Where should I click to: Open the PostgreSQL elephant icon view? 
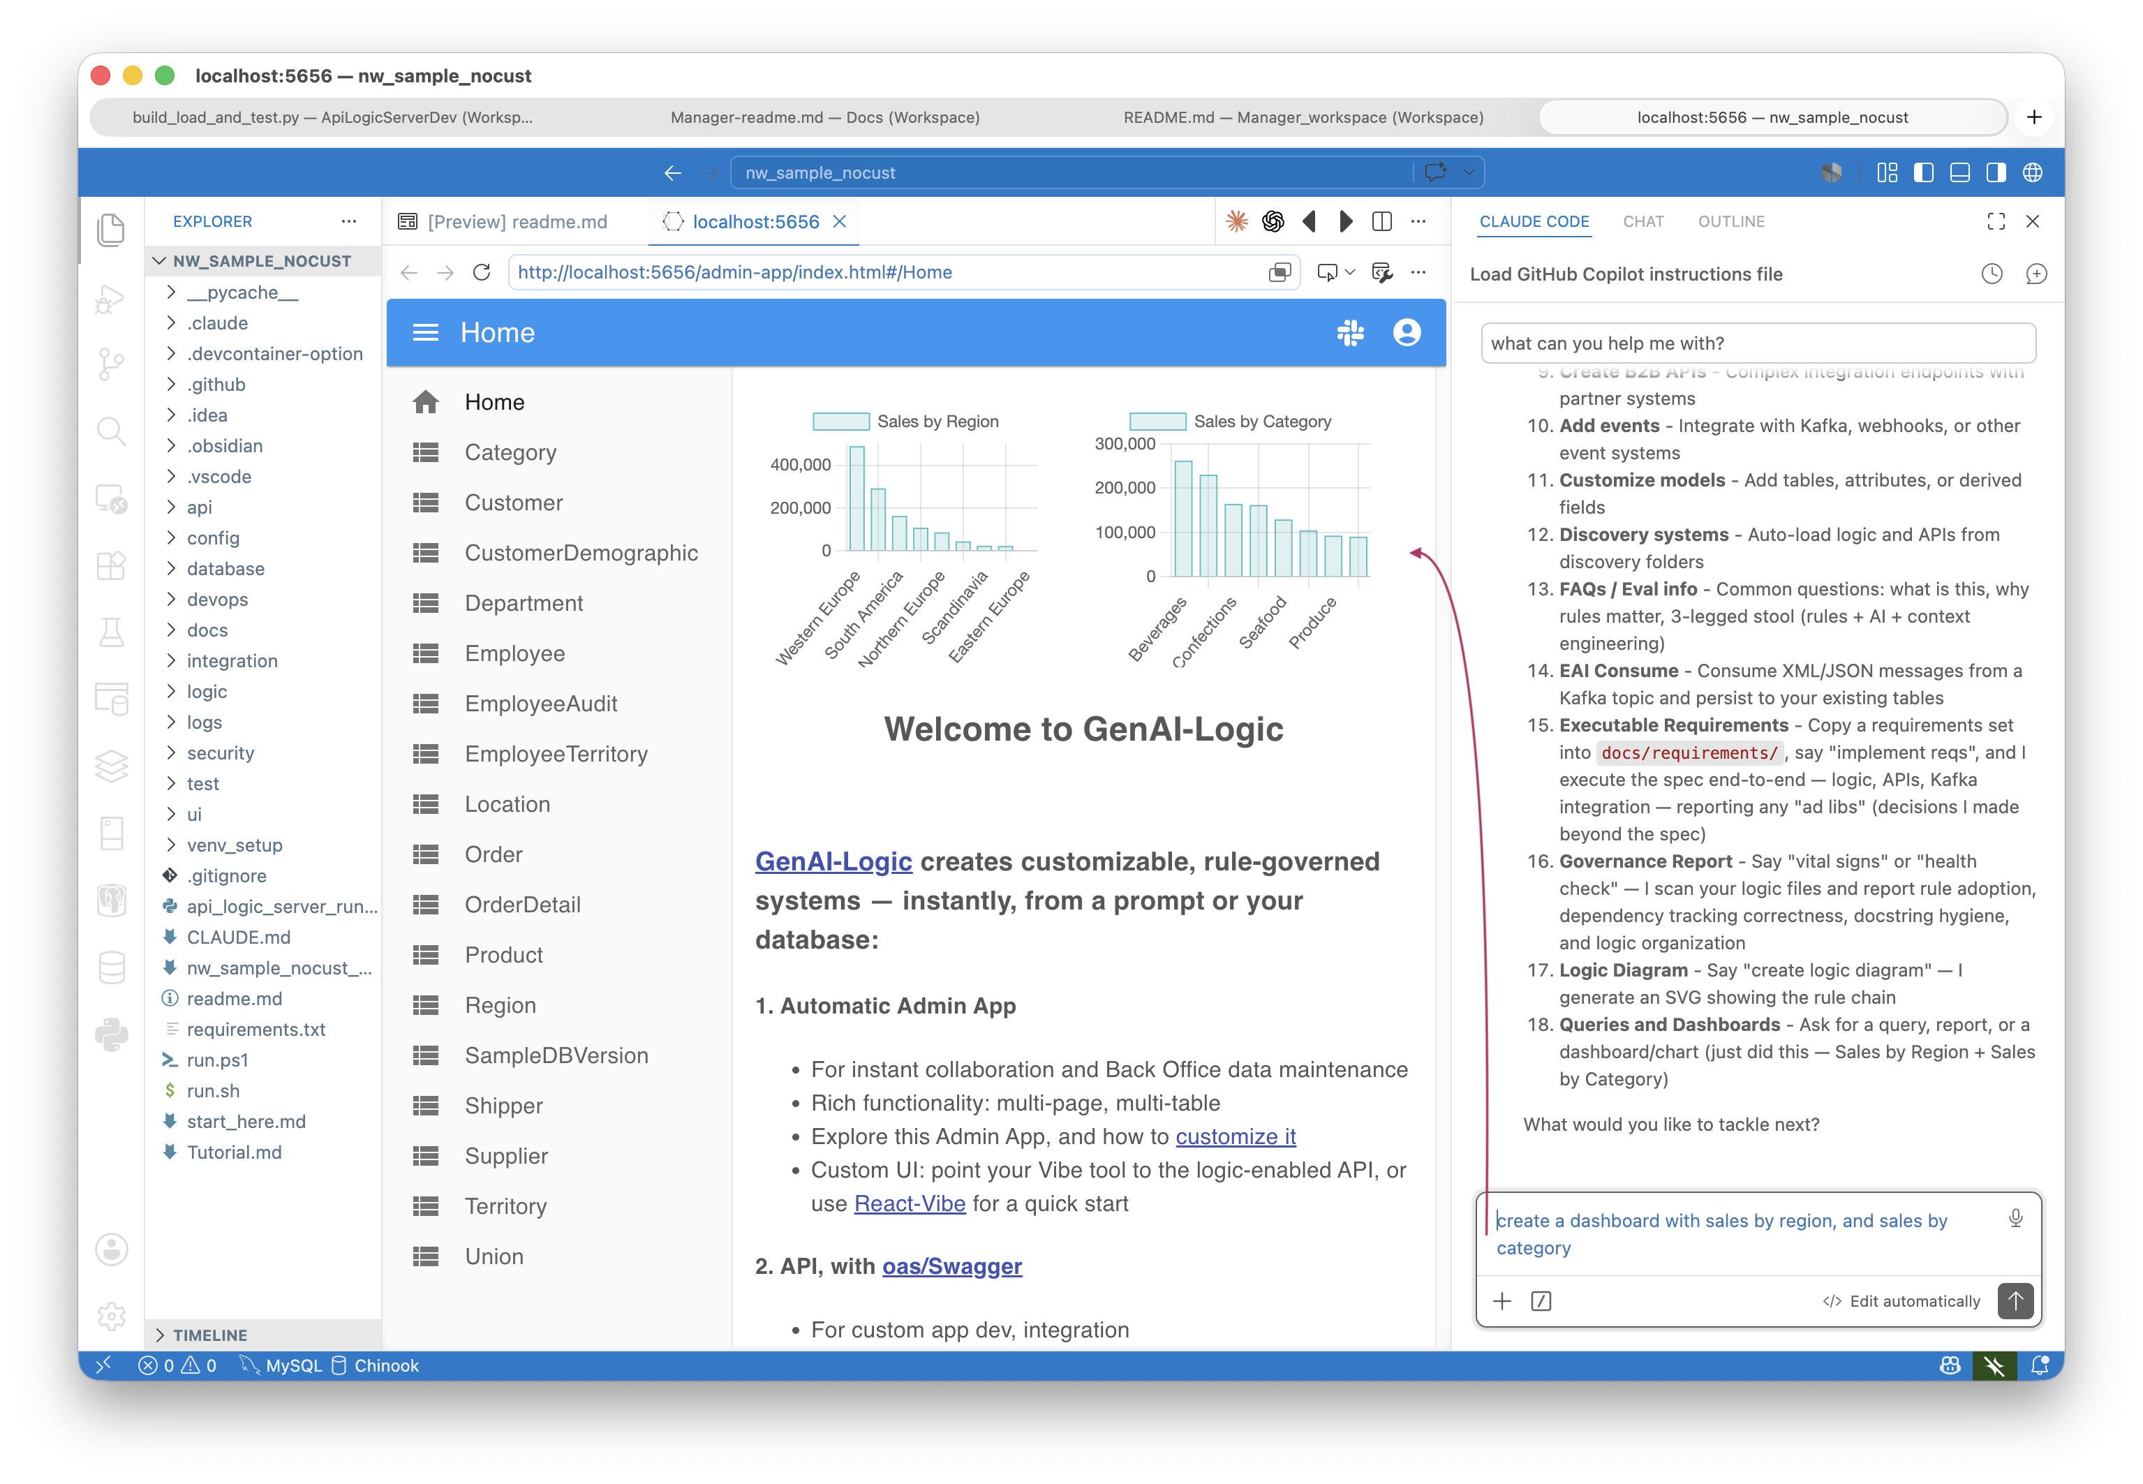click(110, 900)
